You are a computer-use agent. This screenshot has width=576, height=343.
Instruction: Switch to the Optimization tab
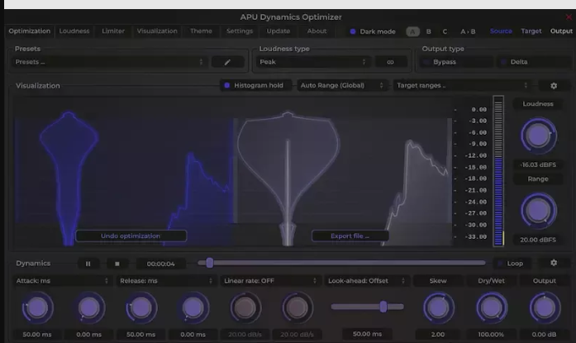[30, 31]
